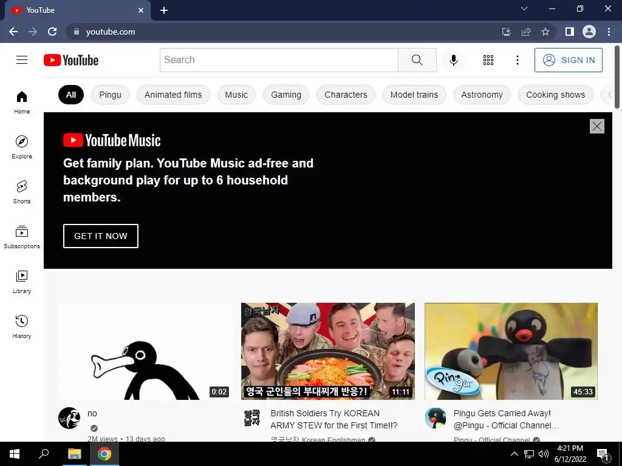Open File Explorer from taskbar

(74, 454)
